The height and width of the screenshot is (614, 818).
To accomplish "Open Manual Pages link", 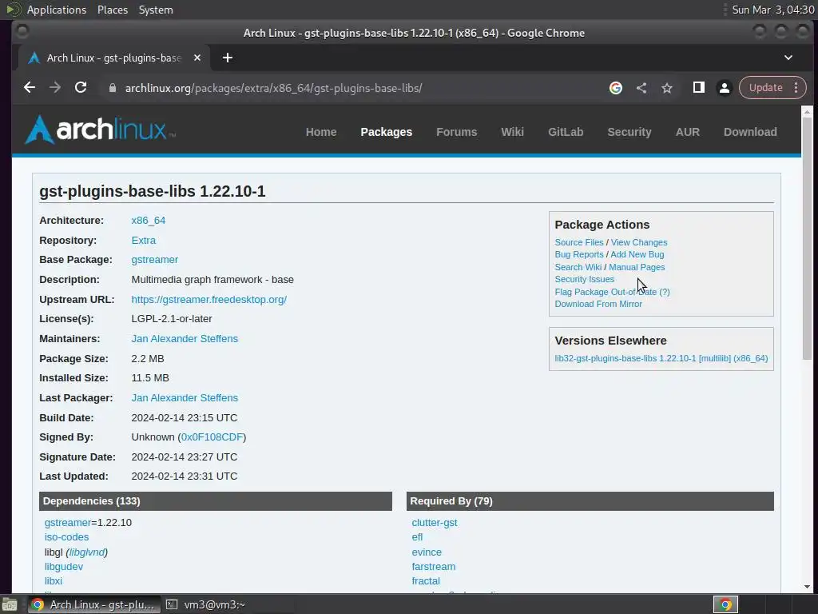I will (637, 267).
